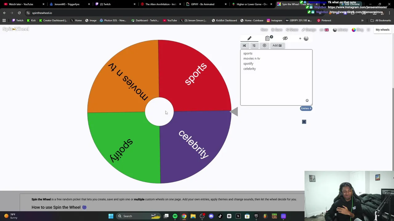394x221 pixels.
Task: Open Windows Start menu
Action: 111,216
